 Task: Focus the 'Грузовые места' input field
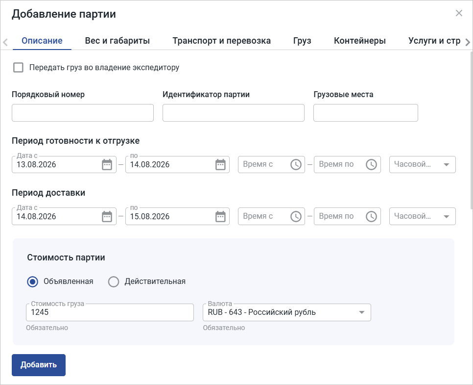[x=366, y=113]
